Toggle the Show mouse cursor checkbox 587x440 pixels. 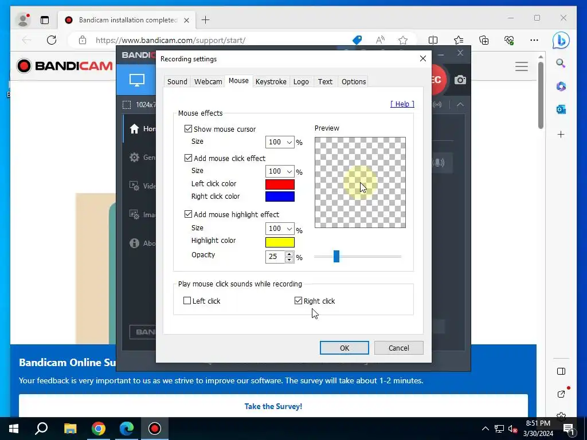click(188, 129)
